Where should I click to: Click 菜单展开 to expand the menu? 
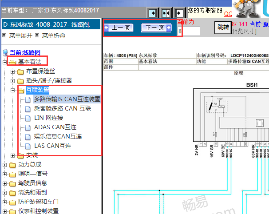coord(21,36)
